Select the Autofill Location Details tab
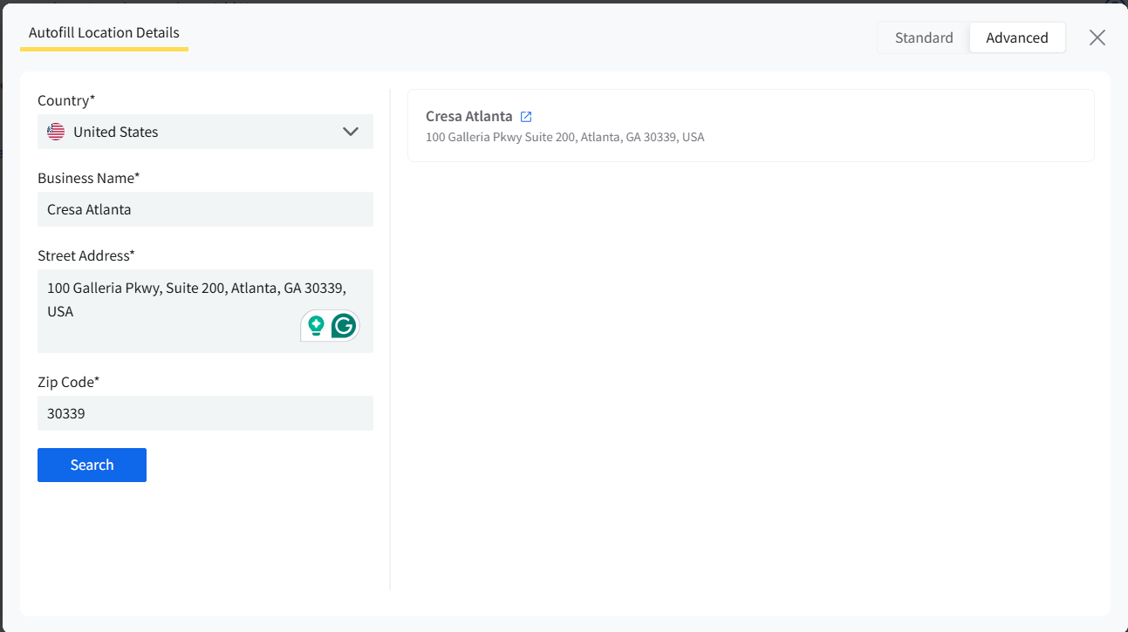The height and width of the screenshot is (632, 1128). (104, 33)
